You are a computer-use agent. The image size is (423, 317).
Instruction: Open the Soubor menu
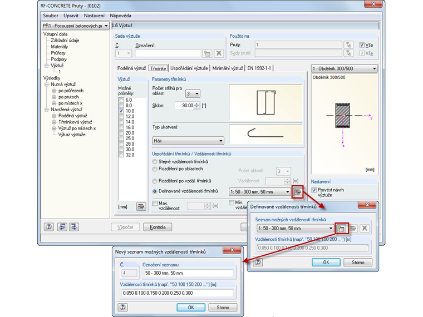[51, 16]
